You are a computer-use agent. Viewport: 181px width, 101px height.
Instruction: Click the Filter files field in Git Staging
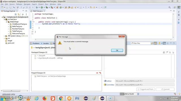point(141,43)
